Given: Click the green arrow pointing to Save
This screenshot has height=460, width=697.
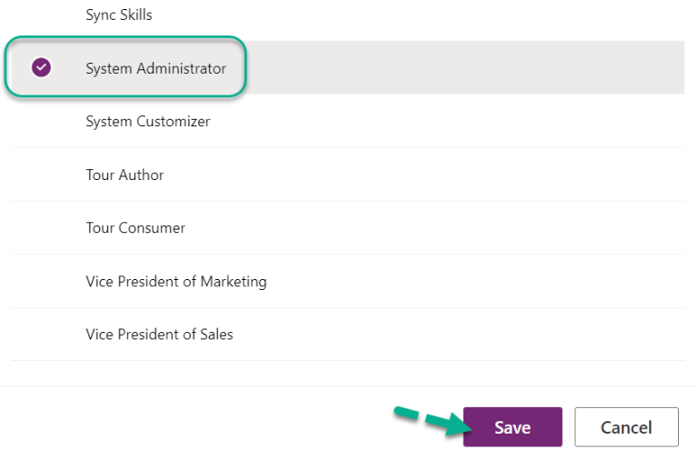Looking at the screenshot, I should (428, 420).
